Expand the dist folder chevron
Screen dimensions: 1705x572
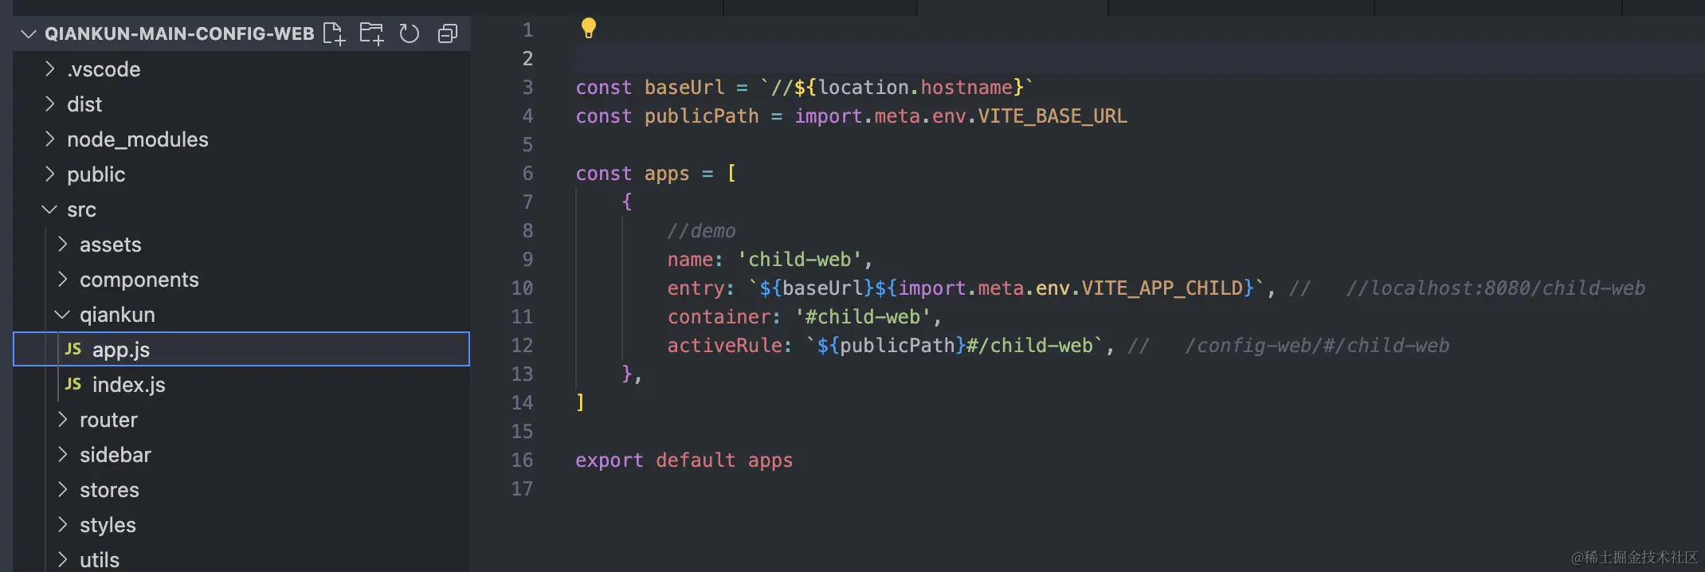(x=50, y=104)
